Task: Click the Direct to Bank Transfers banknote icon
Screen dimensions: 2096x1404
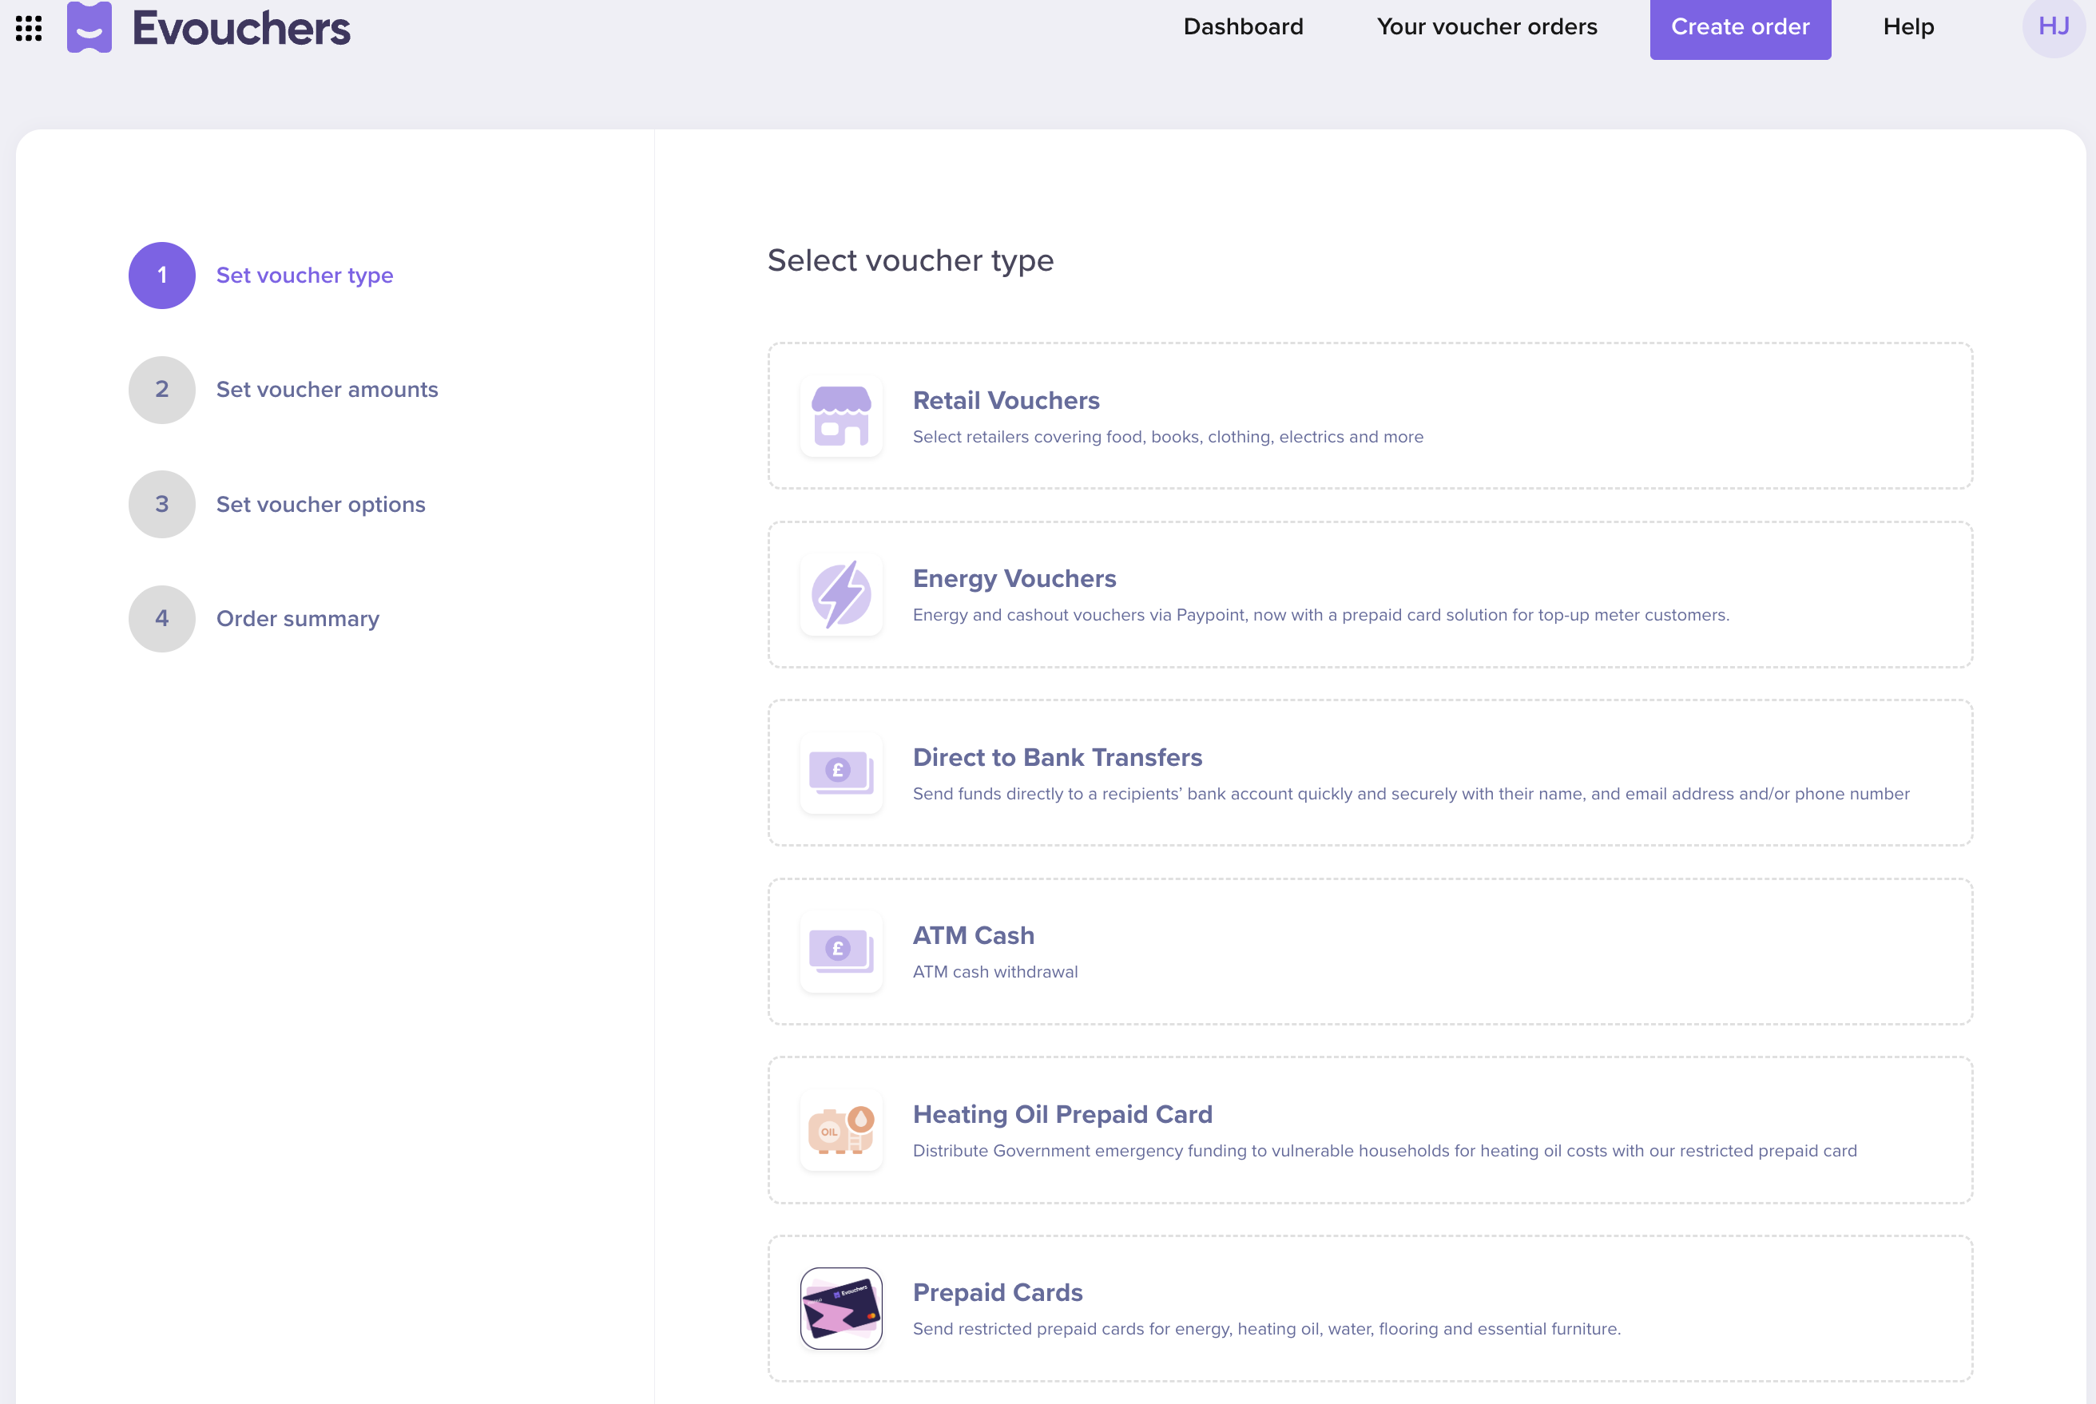Action: click(x=841, y=773)
